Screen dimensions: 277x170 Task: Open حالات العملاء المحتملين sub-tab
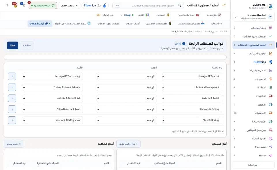[159, 23]
